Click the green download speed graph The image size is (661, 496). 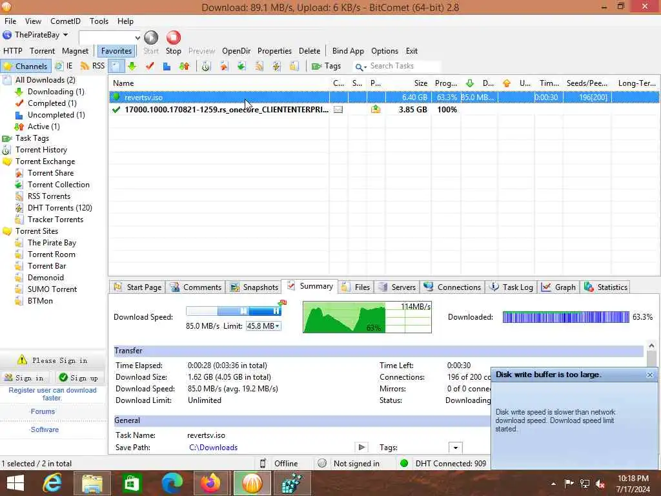click(367, 316)
